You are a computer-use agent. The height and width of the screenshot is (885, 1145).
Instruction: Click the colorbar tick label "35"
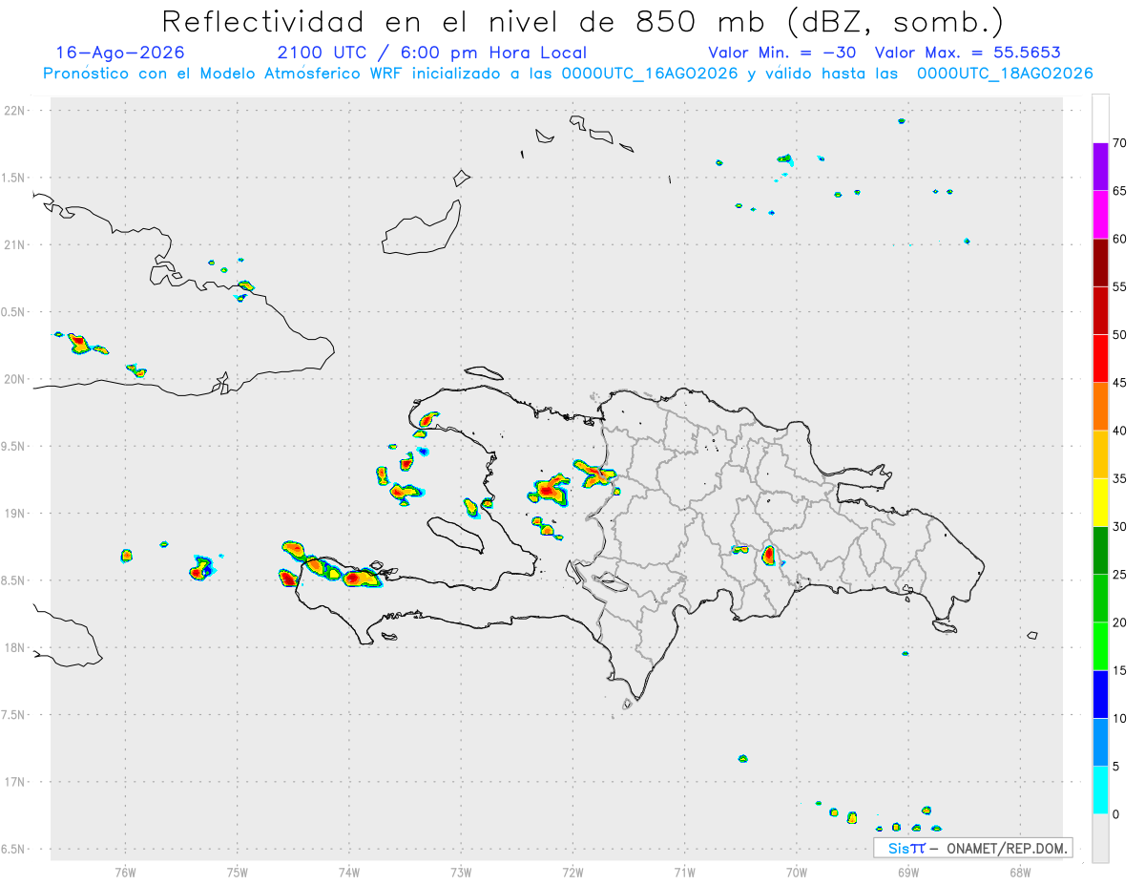click(x=1119, y=478)
